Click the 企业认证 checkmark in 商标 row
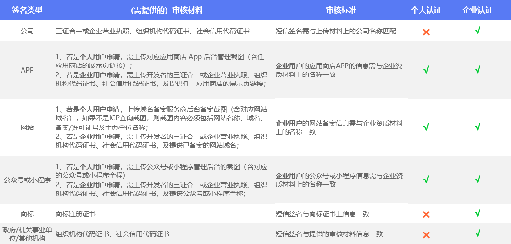Viewport: 511px width, 244px height. pos(477,213)
